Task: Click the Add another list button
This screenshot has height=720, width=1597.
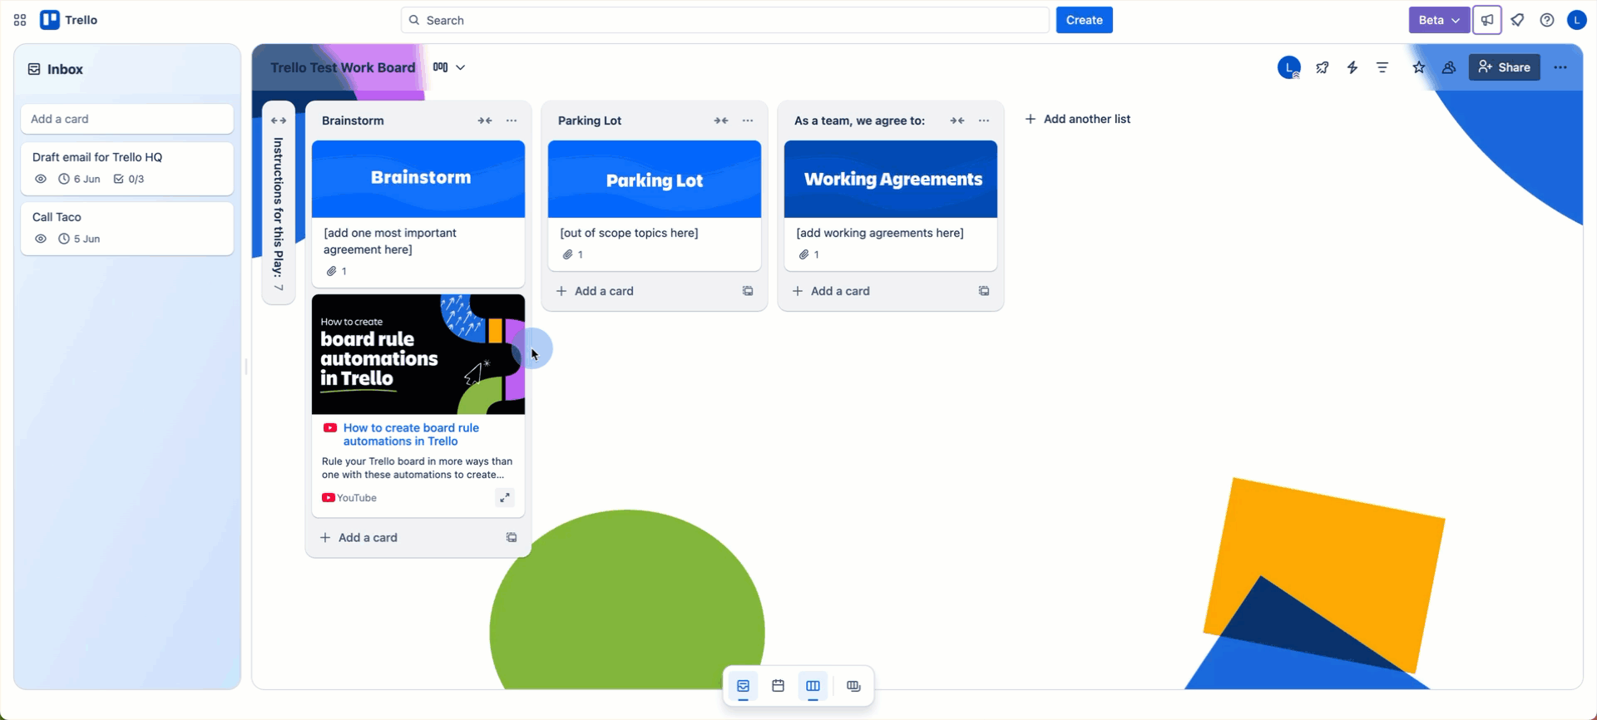Action: point(1078,119)
